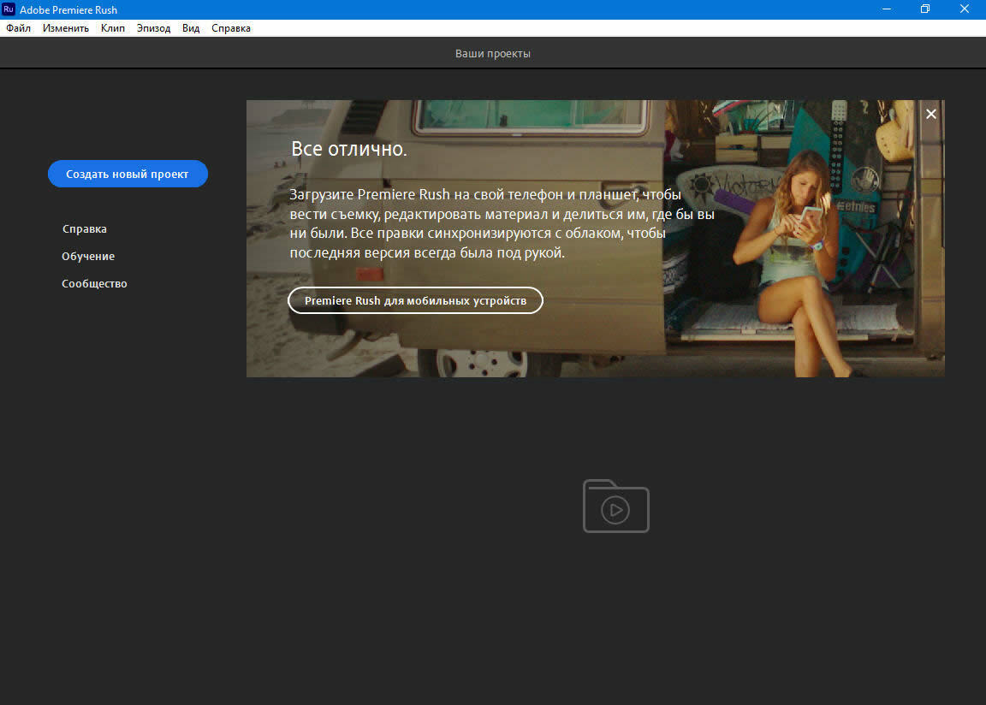This screenshot has height=705, width=986.
Task: Minimize the Premiere Rush window
Action: (x=885, y=9)
